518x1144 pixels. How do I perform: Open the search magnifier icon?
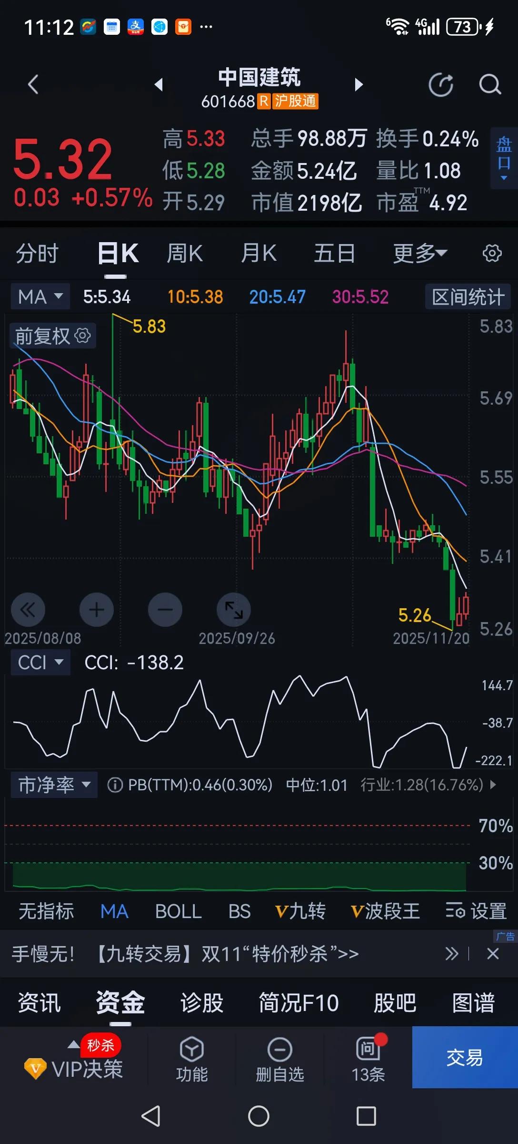490,85
